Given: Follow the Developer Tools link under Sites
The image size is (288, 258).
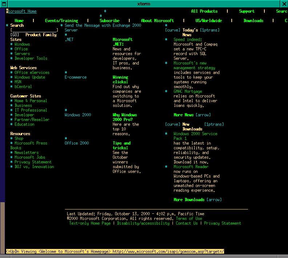Looking at the screenshot, I should pyautogui.click(x=31, y=59).
